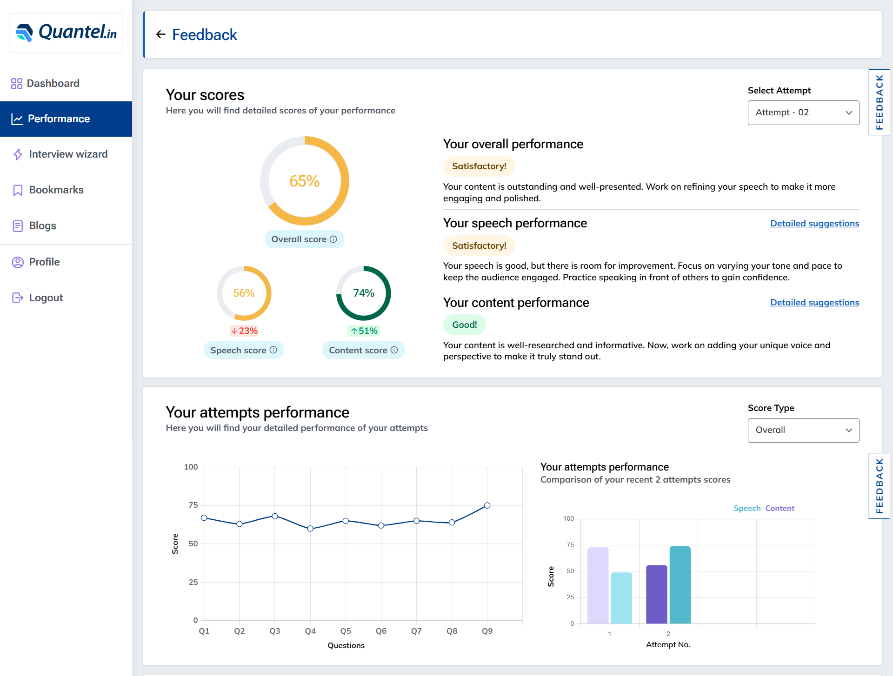Open the Bookmarks page
The width and height of the screenshot is (893, 676).
(66, 190)
